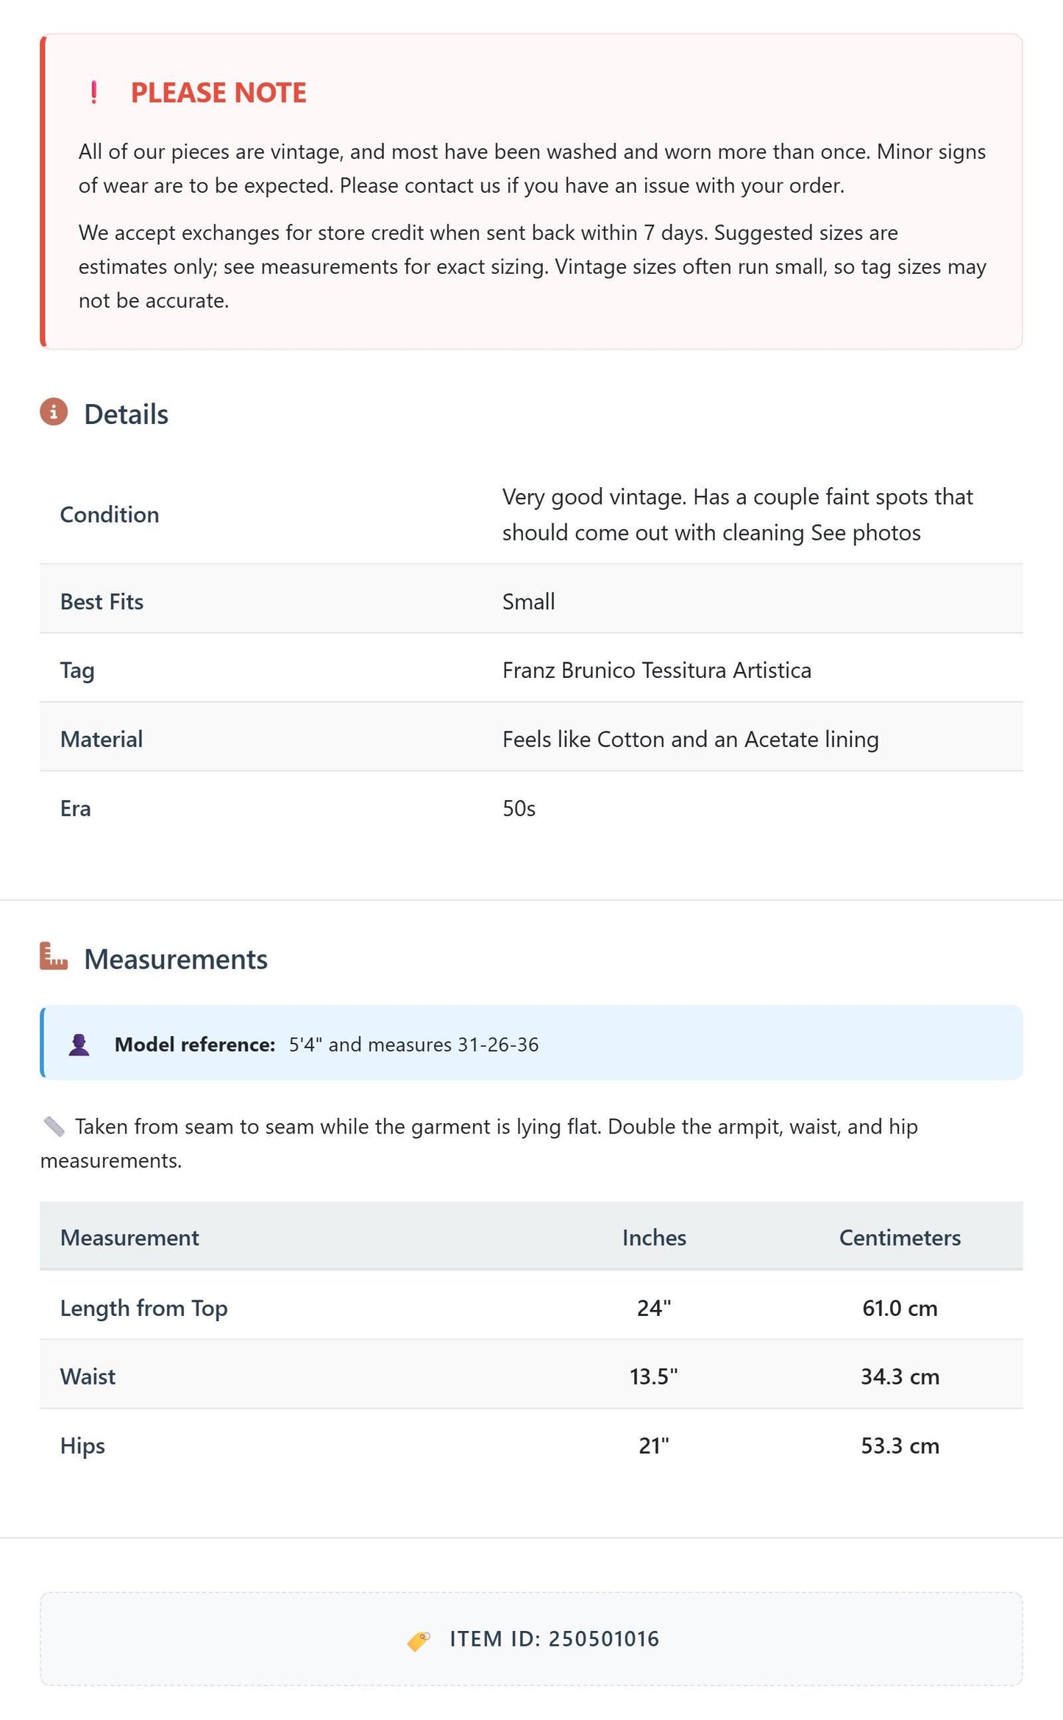
Task: Click the yellow price tag icon
Action: (x=419, y=1641)
